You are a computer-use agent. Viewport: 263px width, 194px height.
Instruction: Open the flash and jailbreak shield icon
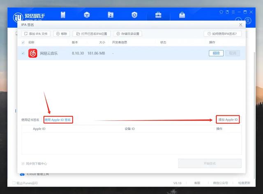pyautogui.click(x=134, y=15)
